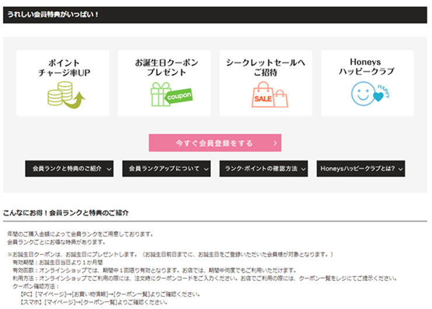
Task: Click the orange SALE shopping bags icon
Action: click(270, 94)
